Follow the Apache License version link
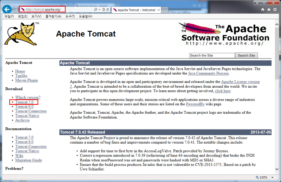Screen dimensions: 281x182 (240, 82)
